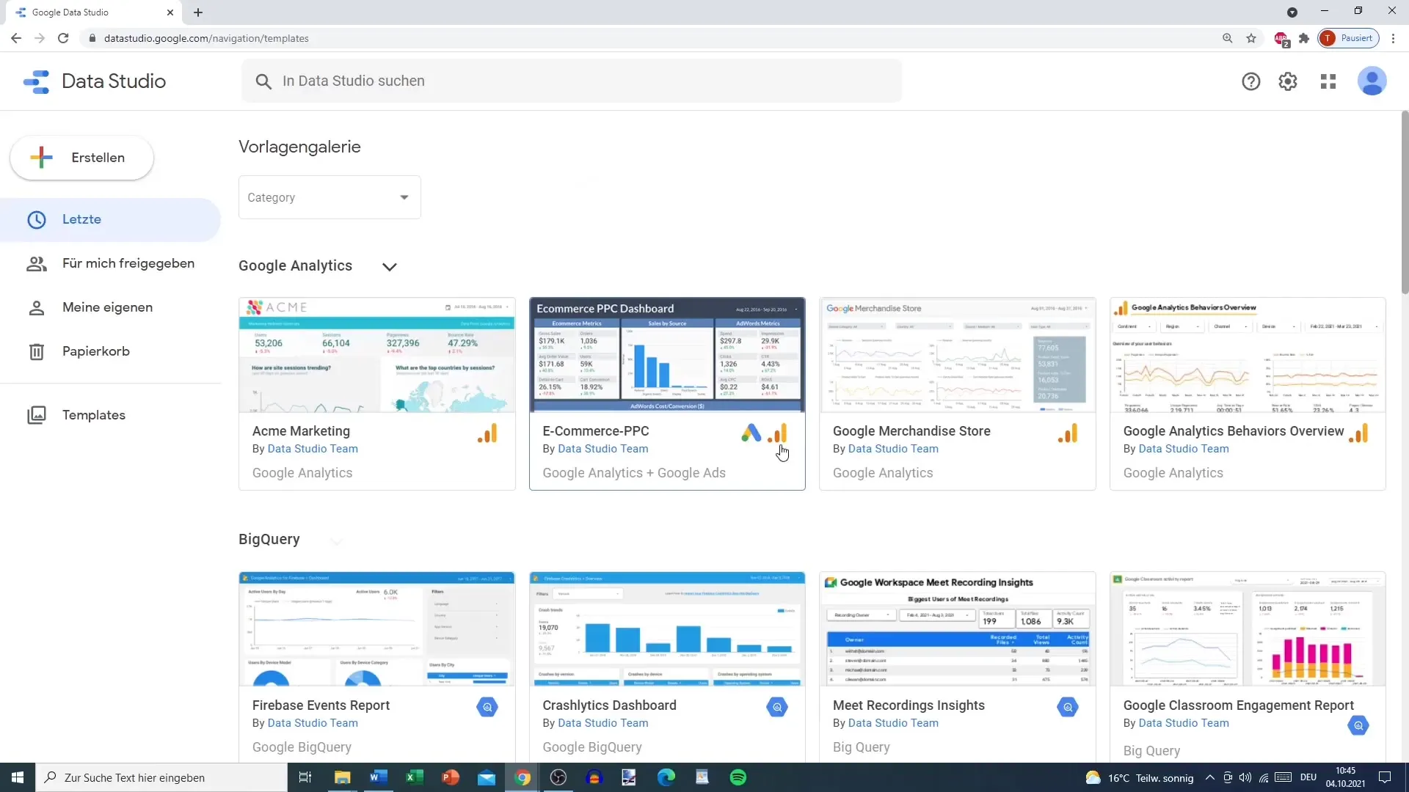The image size is (1409, 792).
Task: Reload the page
Action: (63, 38)
